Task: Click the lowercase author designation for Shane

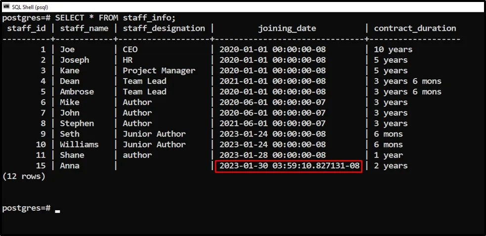Action: coord(137,155)
